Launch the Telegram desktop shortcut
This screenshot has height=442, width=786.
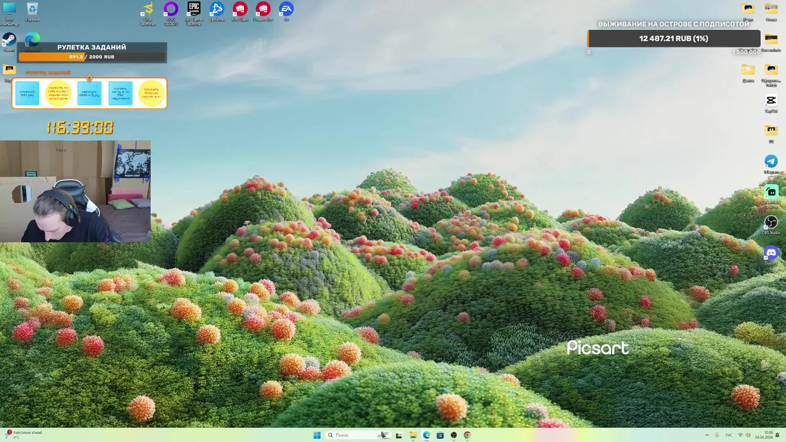tap(771, 164)
